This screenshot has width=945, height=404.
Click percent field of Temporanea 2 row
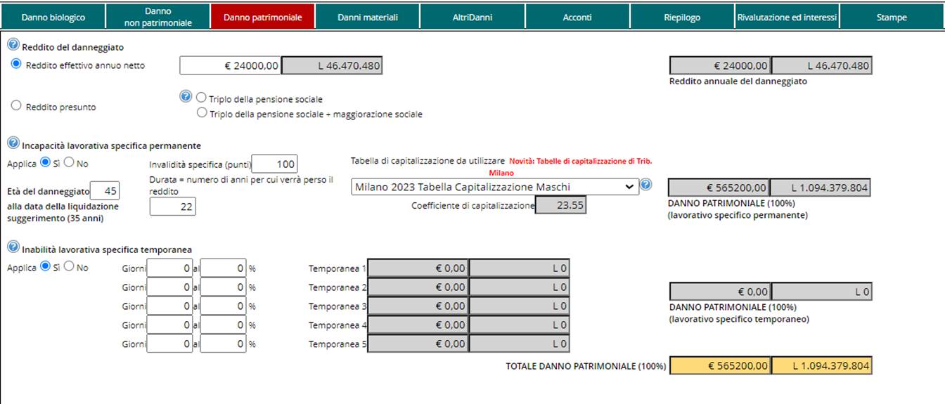(x=223, y=287)
